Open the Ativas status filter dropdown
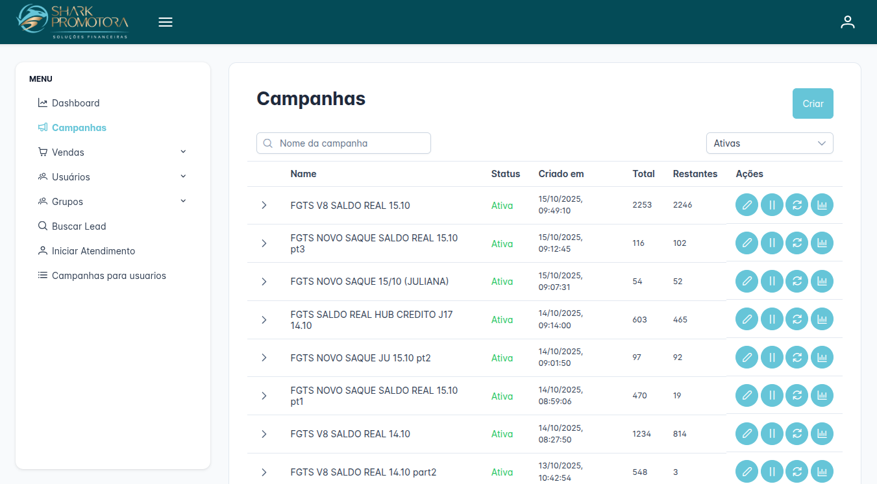 click(x=769, y=143)
